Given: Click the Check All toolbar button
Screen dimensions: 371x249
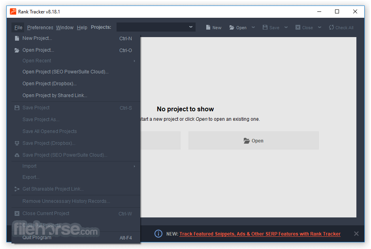Looking at the screenshot, I should pyautogui.click(x=341, y=28).
